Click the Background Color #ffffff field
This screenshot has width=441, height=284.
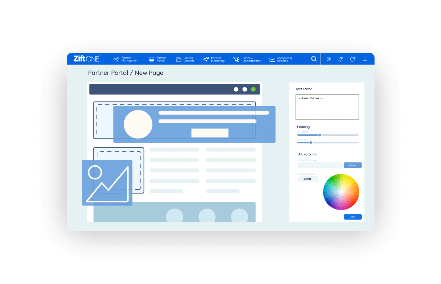(308, 179)
